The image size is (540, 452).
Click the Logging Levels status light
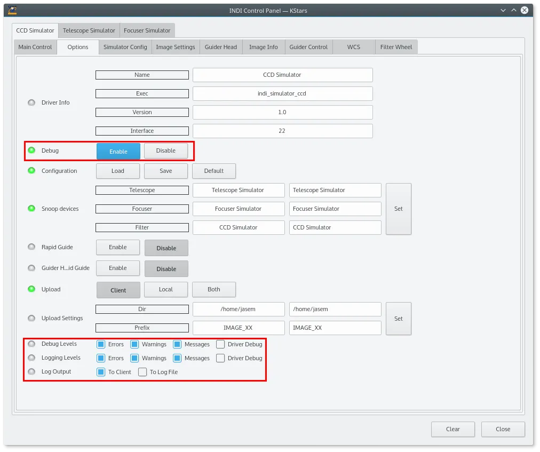point(31,358)
